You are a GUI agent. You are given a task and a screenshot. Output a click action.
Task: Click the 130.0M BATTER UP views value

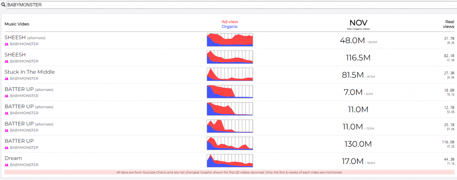(x=358, y=144)
